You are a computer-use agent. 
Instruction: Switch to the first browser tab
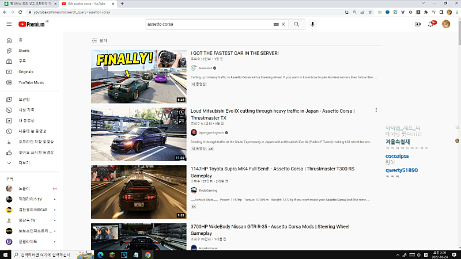31,4
